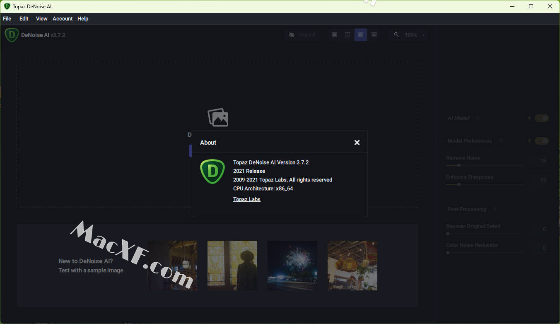
Task: Open the dim interior sample image
Action: (x=172, y=266)
